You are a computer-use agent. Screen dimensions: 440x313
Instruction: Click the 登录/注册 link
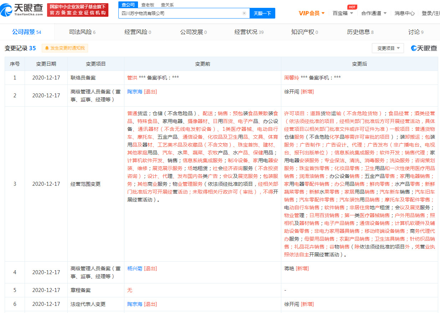[431, 13]
